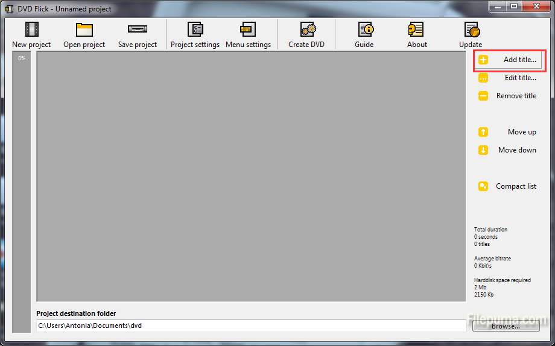The image size is (555, 346).
Task: Save project with the drive icon
Action: coord(137,30)
